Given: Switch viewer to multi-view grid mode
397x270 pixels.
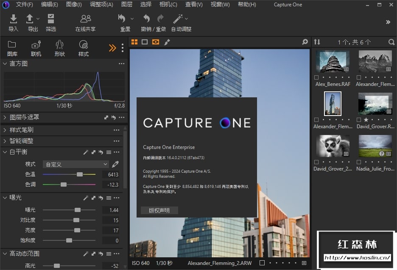Looking at the screenshot, I should click(x=134, y=42).
